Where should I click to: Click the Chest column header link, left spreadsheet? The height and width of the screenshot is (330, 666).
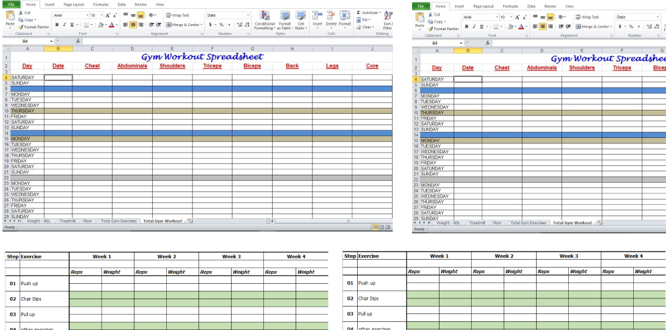pos(92,66)
